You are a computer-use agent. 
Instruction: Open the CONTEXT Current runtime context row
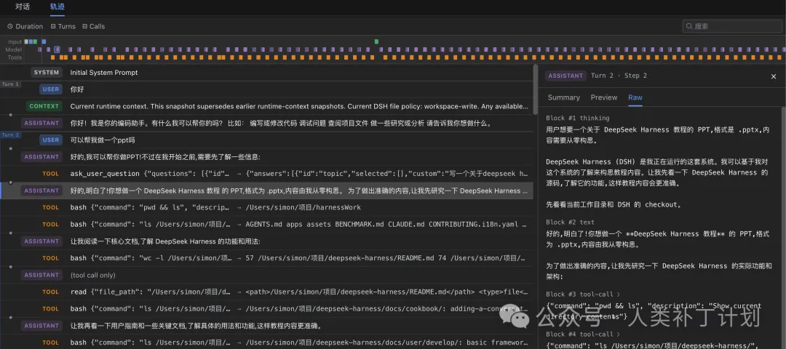coord(266,106)
